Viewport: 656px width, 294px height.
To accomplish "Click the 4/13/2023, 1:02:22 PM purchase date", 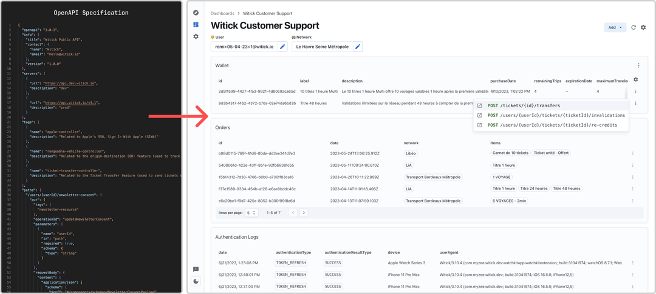I will tap(510, 92).
